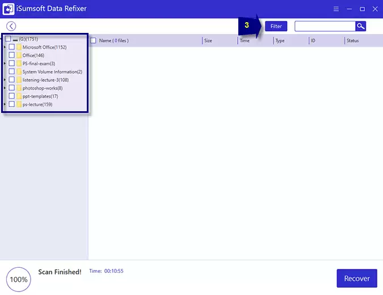Expand the ps-lecture folder arrow
The image size is (383, 295).
point(5,105)
